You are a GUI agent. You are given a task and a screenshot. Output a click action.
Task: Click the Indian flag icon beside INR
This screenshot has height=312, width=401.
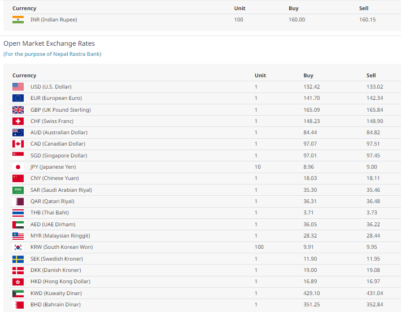point(18,20)
